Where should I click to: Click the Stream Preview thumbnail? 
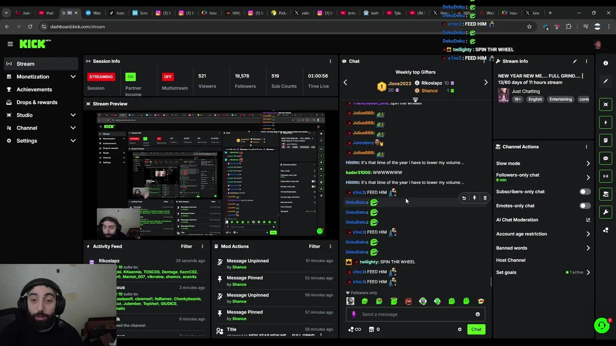[x=211, y=174]
